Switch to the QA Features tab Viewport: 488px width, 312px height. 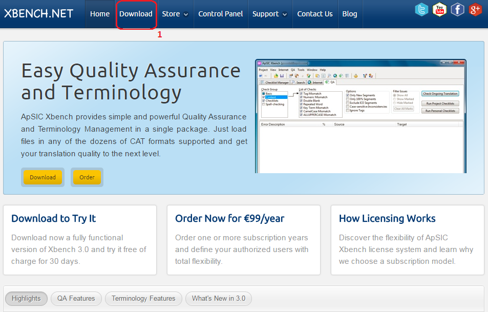pos(76,299)
